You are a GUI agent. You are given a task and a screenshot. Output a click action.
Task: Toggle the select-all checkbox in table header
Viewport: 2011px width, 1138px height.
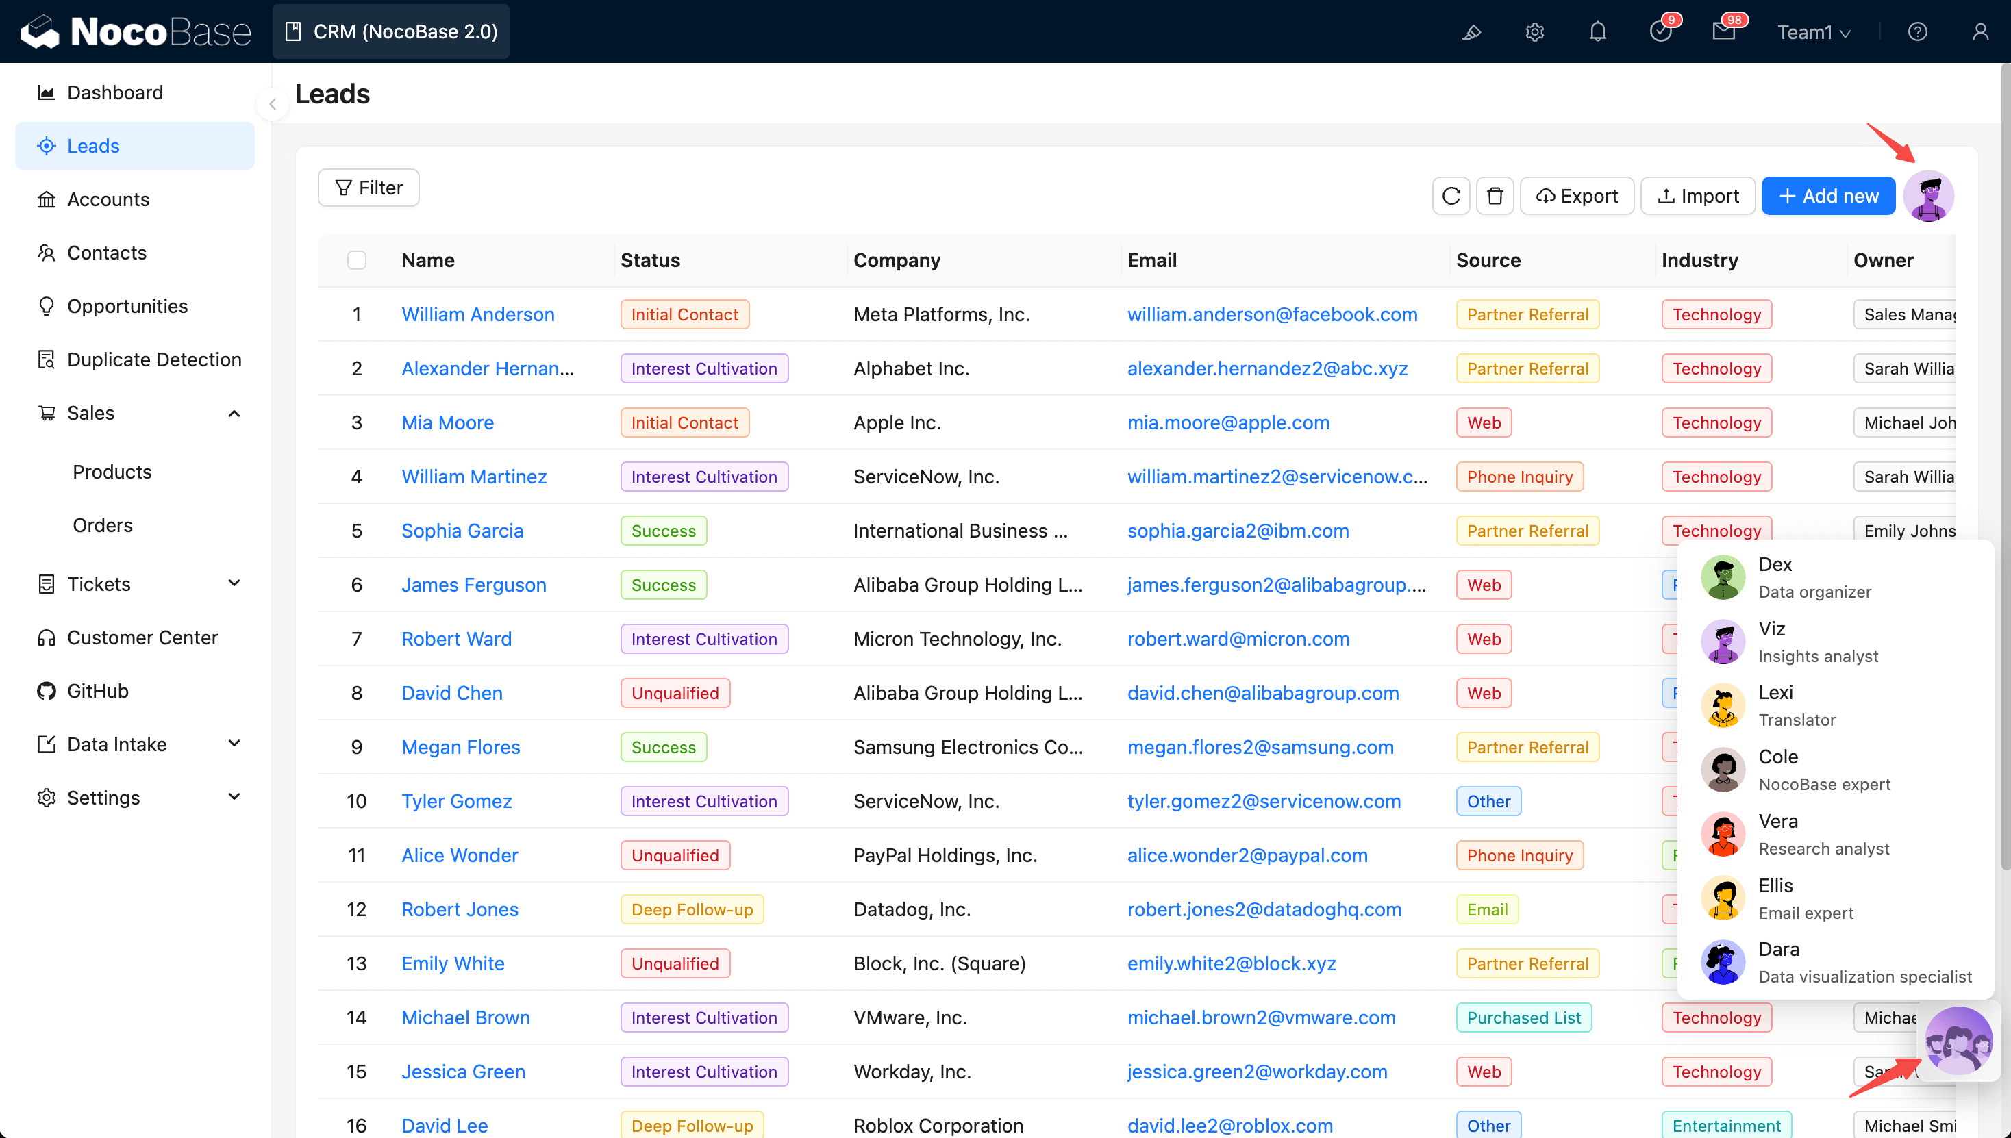357,260
